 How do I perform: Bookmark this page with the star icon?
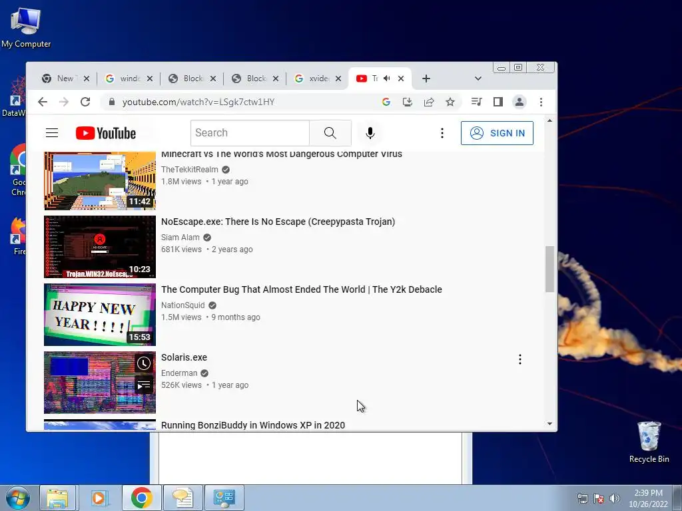pyautogui.click(x=450, y=102)
